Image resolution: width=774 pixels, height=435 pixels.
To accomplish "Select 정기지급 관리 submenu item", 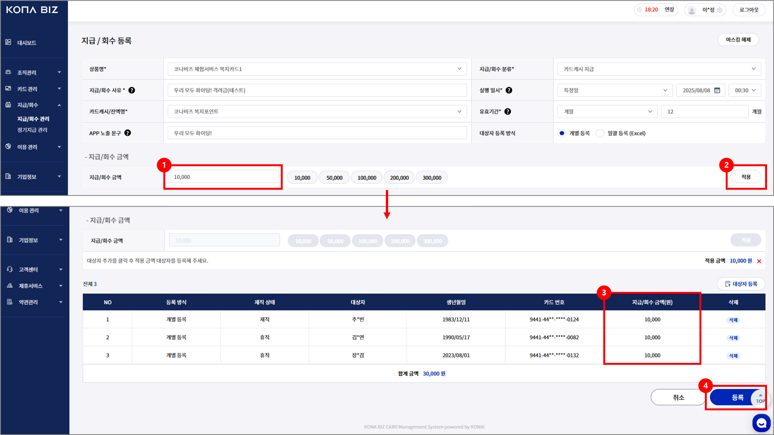I will coord(32,130).
